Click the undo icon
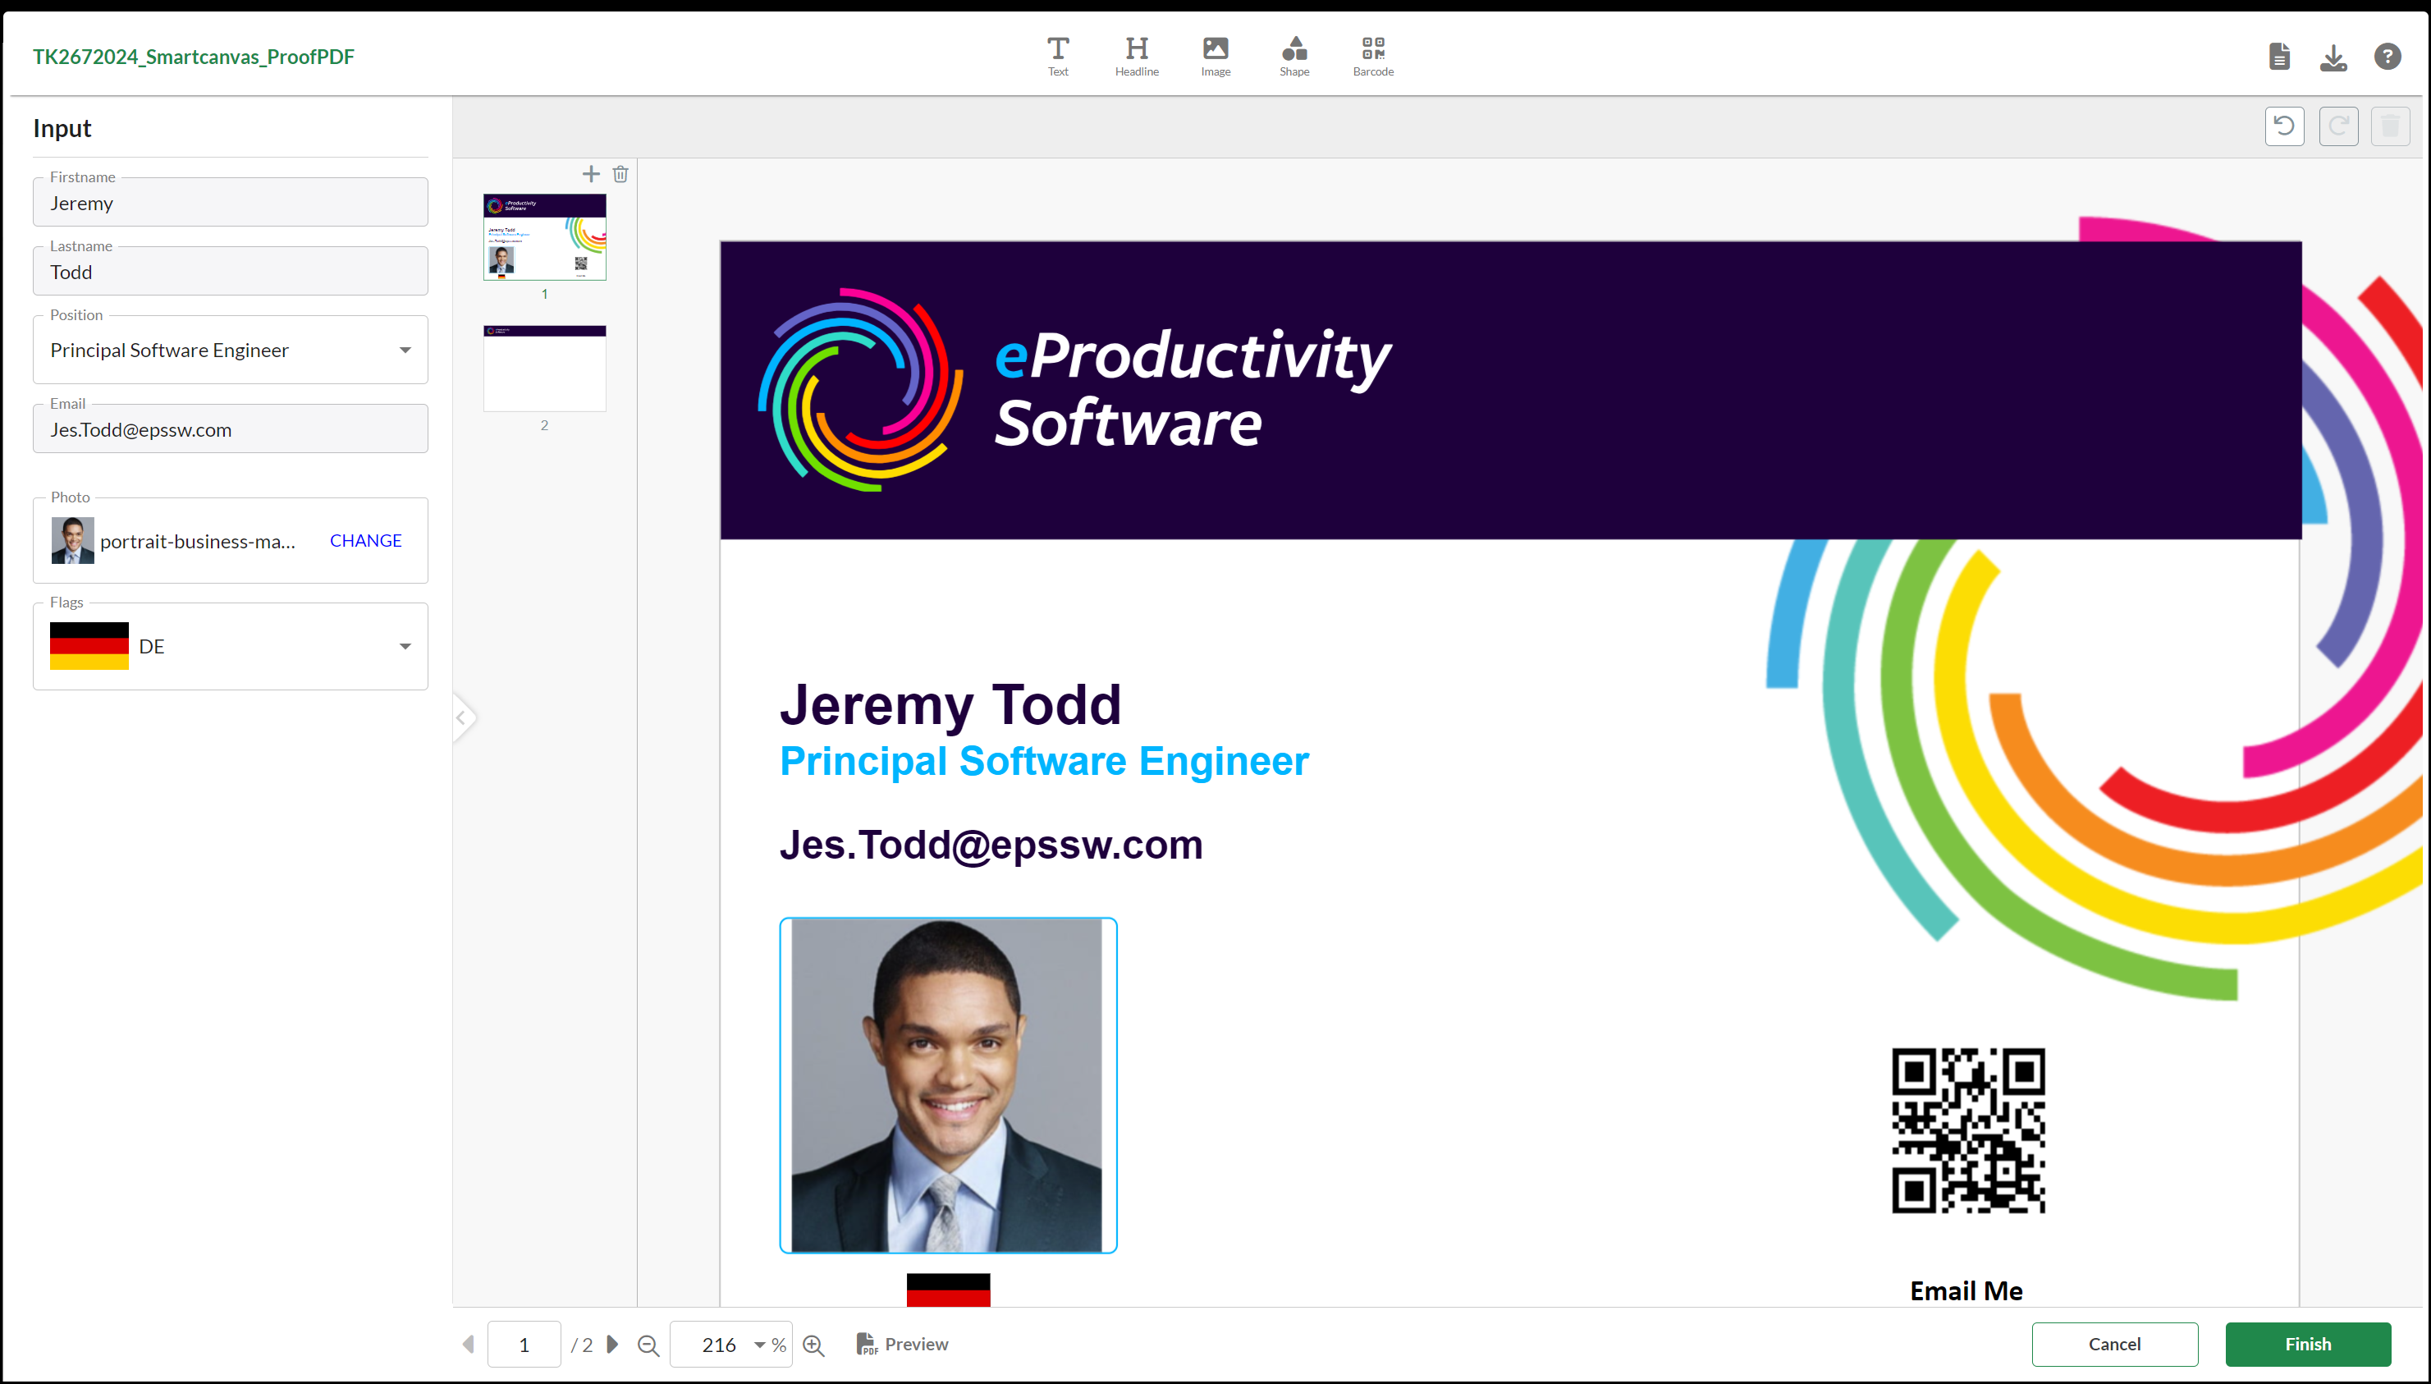 pyautogui.click(x=2285, y=126)
